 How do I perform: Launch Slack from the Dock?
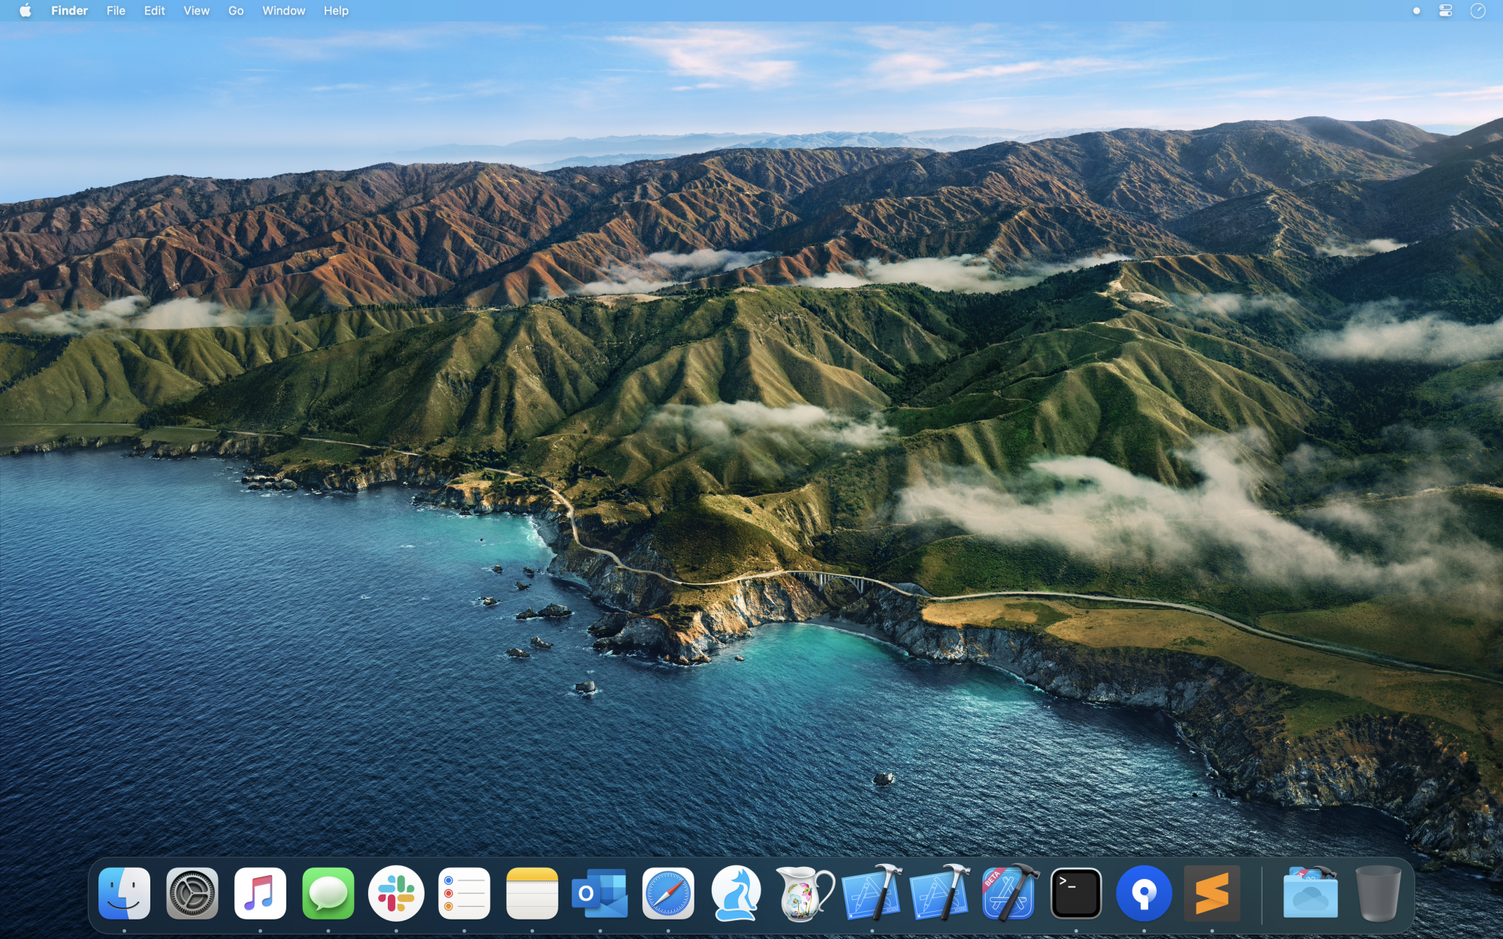[x=396, y=894]
